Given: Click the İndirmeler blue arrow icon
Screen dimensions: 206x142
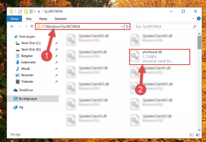Looking at the screenshot, I should (x=18, y=62).
